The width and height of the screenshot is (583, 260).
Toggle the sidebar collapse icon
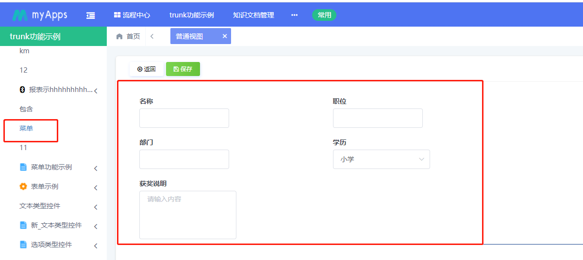pos(90,15)
